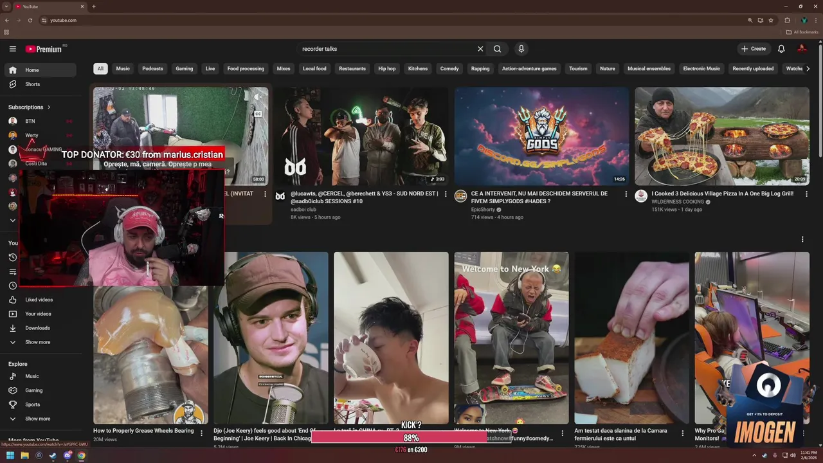Clear the search box with the X
Screen dimensions: 823x463
pos(480,49)
